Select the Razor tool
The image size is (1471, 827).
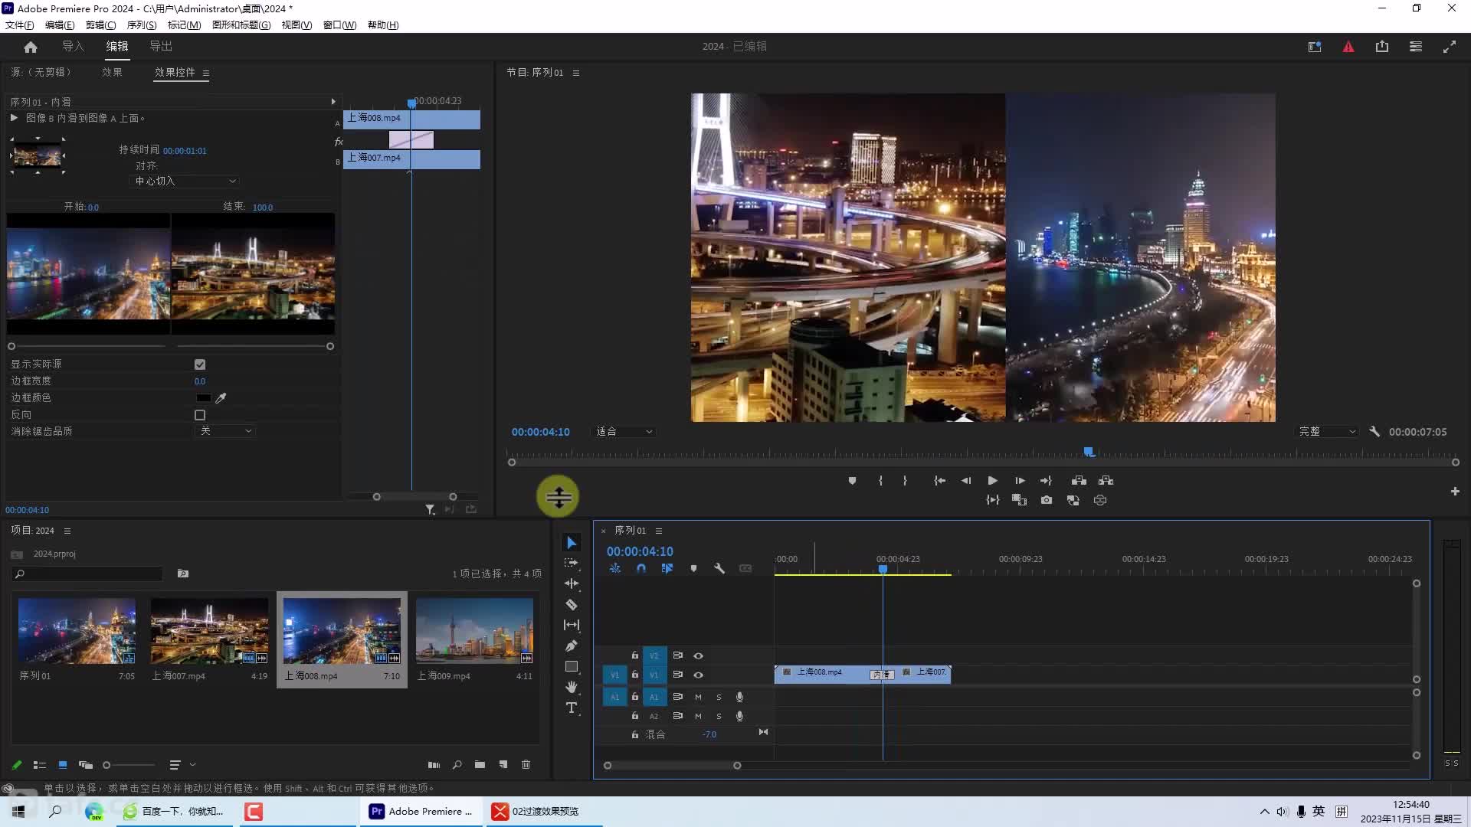(x=572, y=604)
